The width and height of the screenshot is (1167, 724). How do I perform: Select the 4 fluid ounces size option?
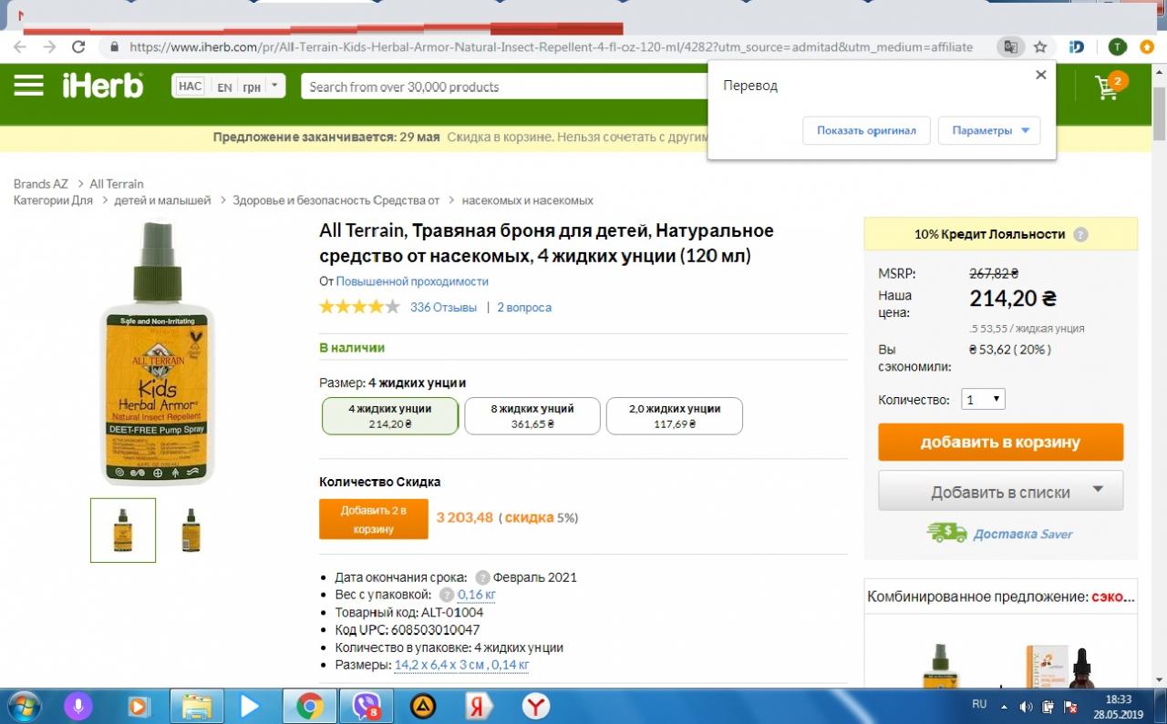[389, 416]
